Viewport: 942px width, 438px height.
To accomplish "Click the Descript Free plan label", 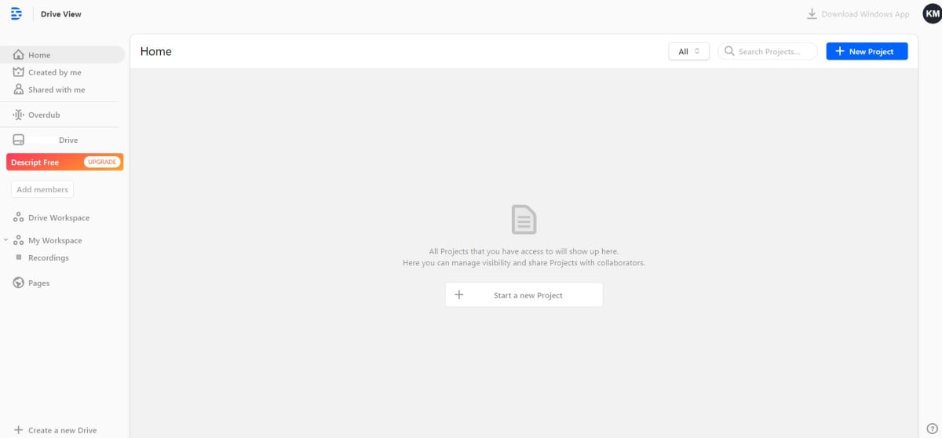I will pyautogui.click(x=35, y=162).
